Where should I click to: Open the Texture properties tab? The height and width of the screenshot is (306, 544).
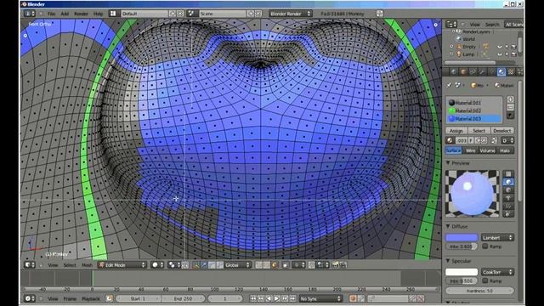coord(511,71)
